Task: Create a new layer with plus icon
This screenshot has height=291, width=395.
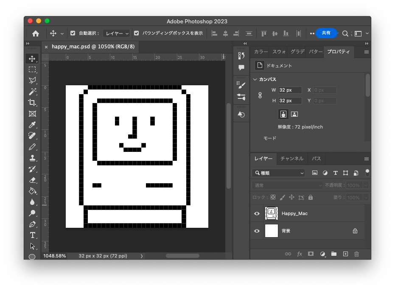Action: coord(345,254)
